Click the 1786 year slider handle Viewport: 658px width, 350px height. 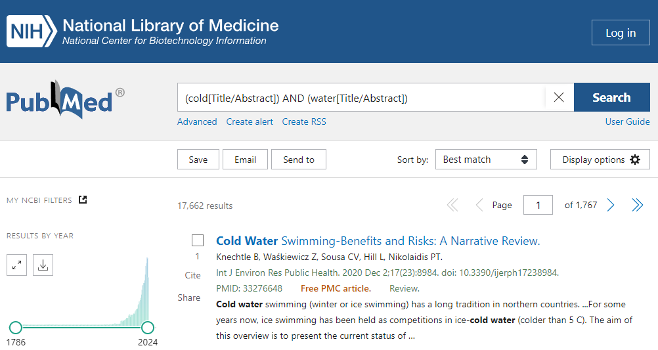point(16,327)
